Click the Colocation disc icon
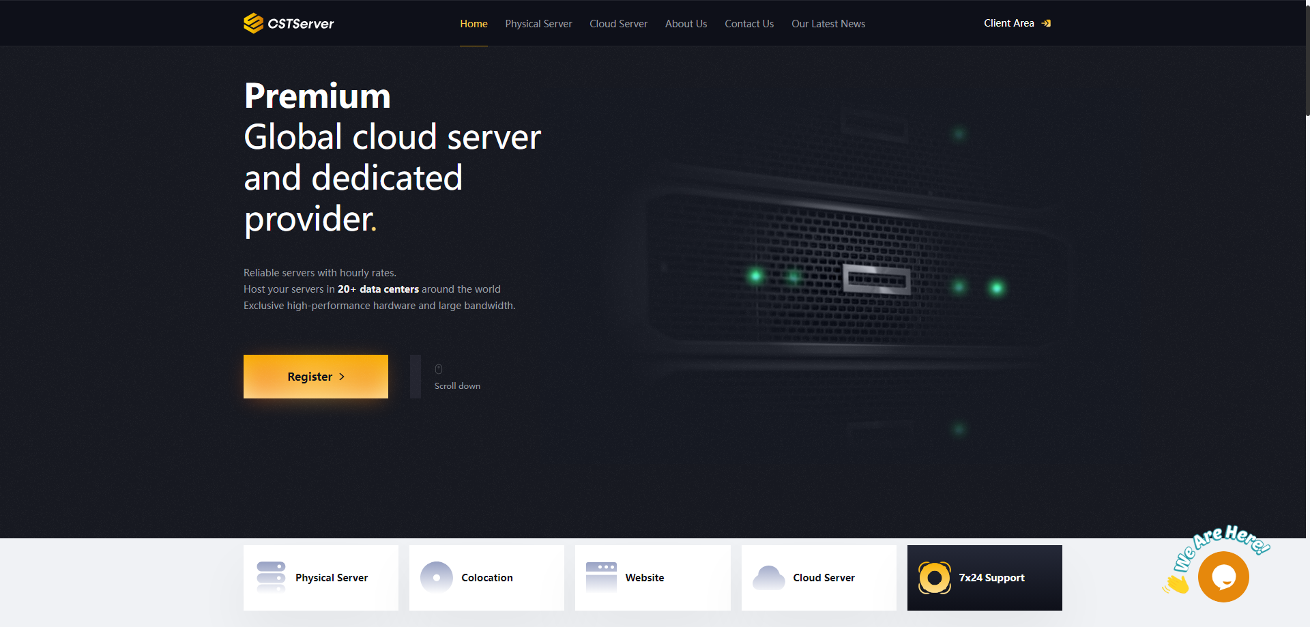 point(437,577)
